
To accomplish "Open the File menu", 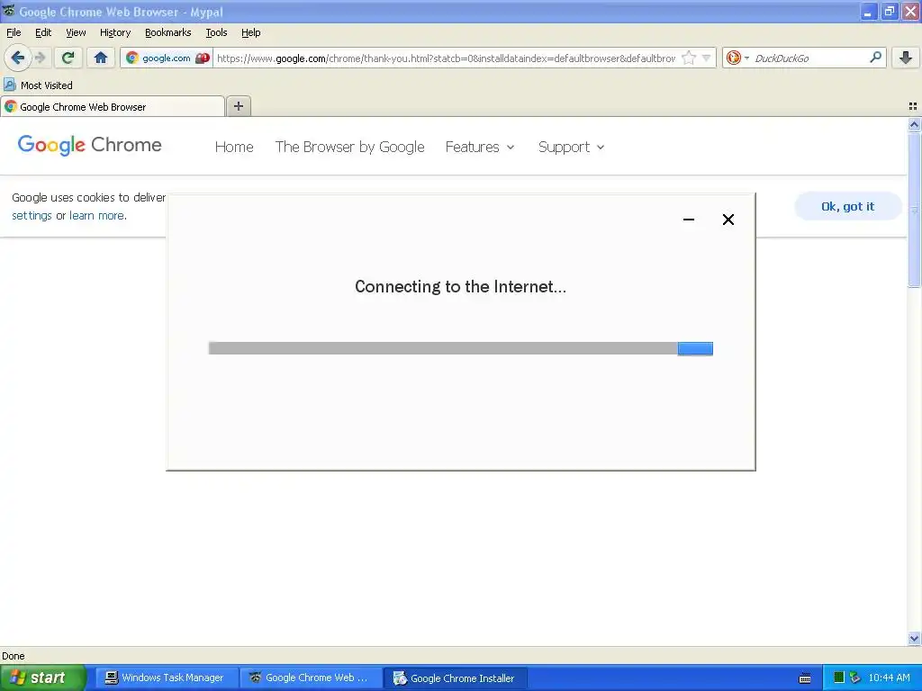I will click(14, 32).
